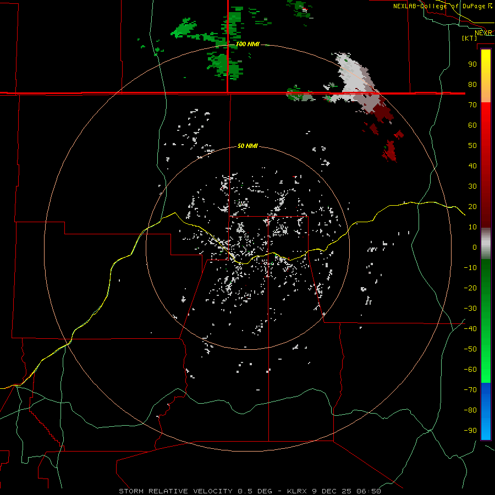Click the 20 value on the velocity scale
The image size is (495, 495).
click(x=472, y=206)
